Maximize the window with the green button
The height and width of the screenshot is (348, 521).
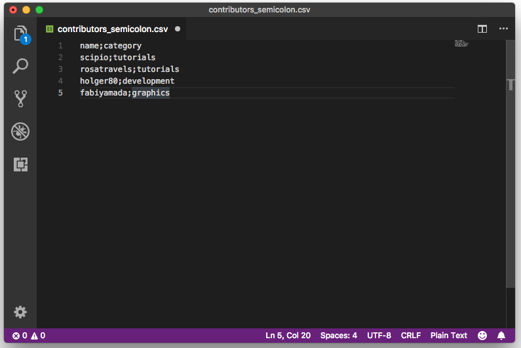coord(39,10)
